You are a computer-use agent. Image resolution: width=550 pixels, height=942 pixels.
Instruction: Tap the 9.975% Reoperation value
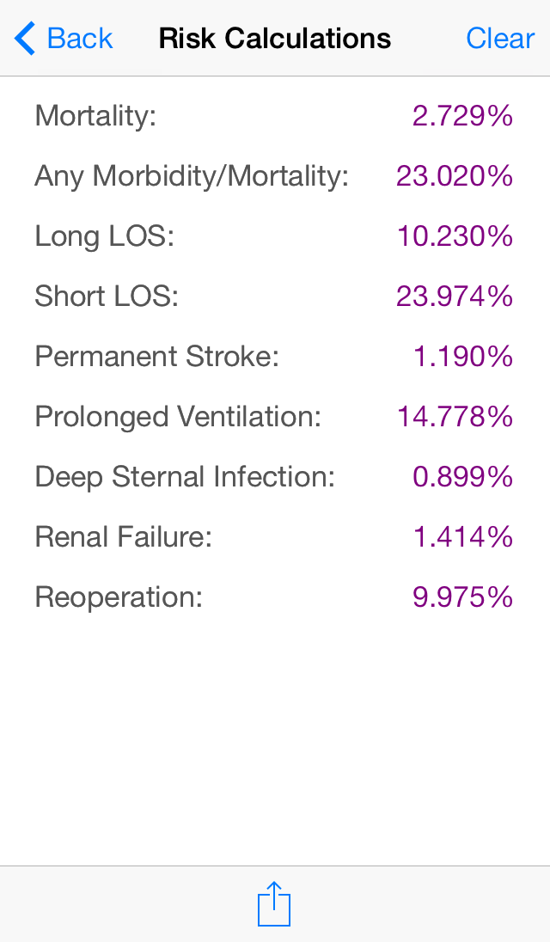462,596
